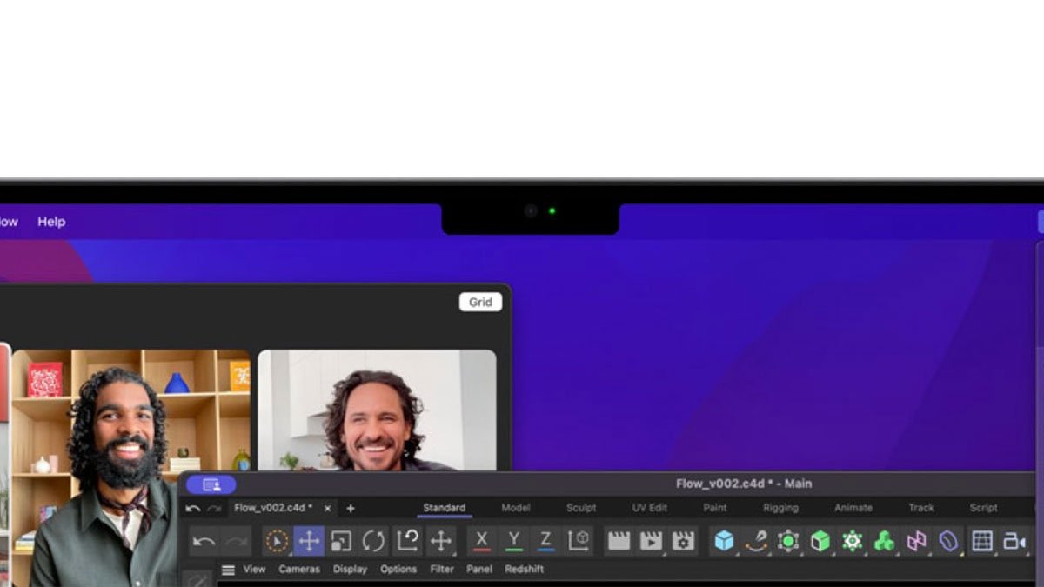Screen dimensions: 1044x587
Task: Toggle the Y axis lock
Action: pyautogui.click(x=514, y=541)
